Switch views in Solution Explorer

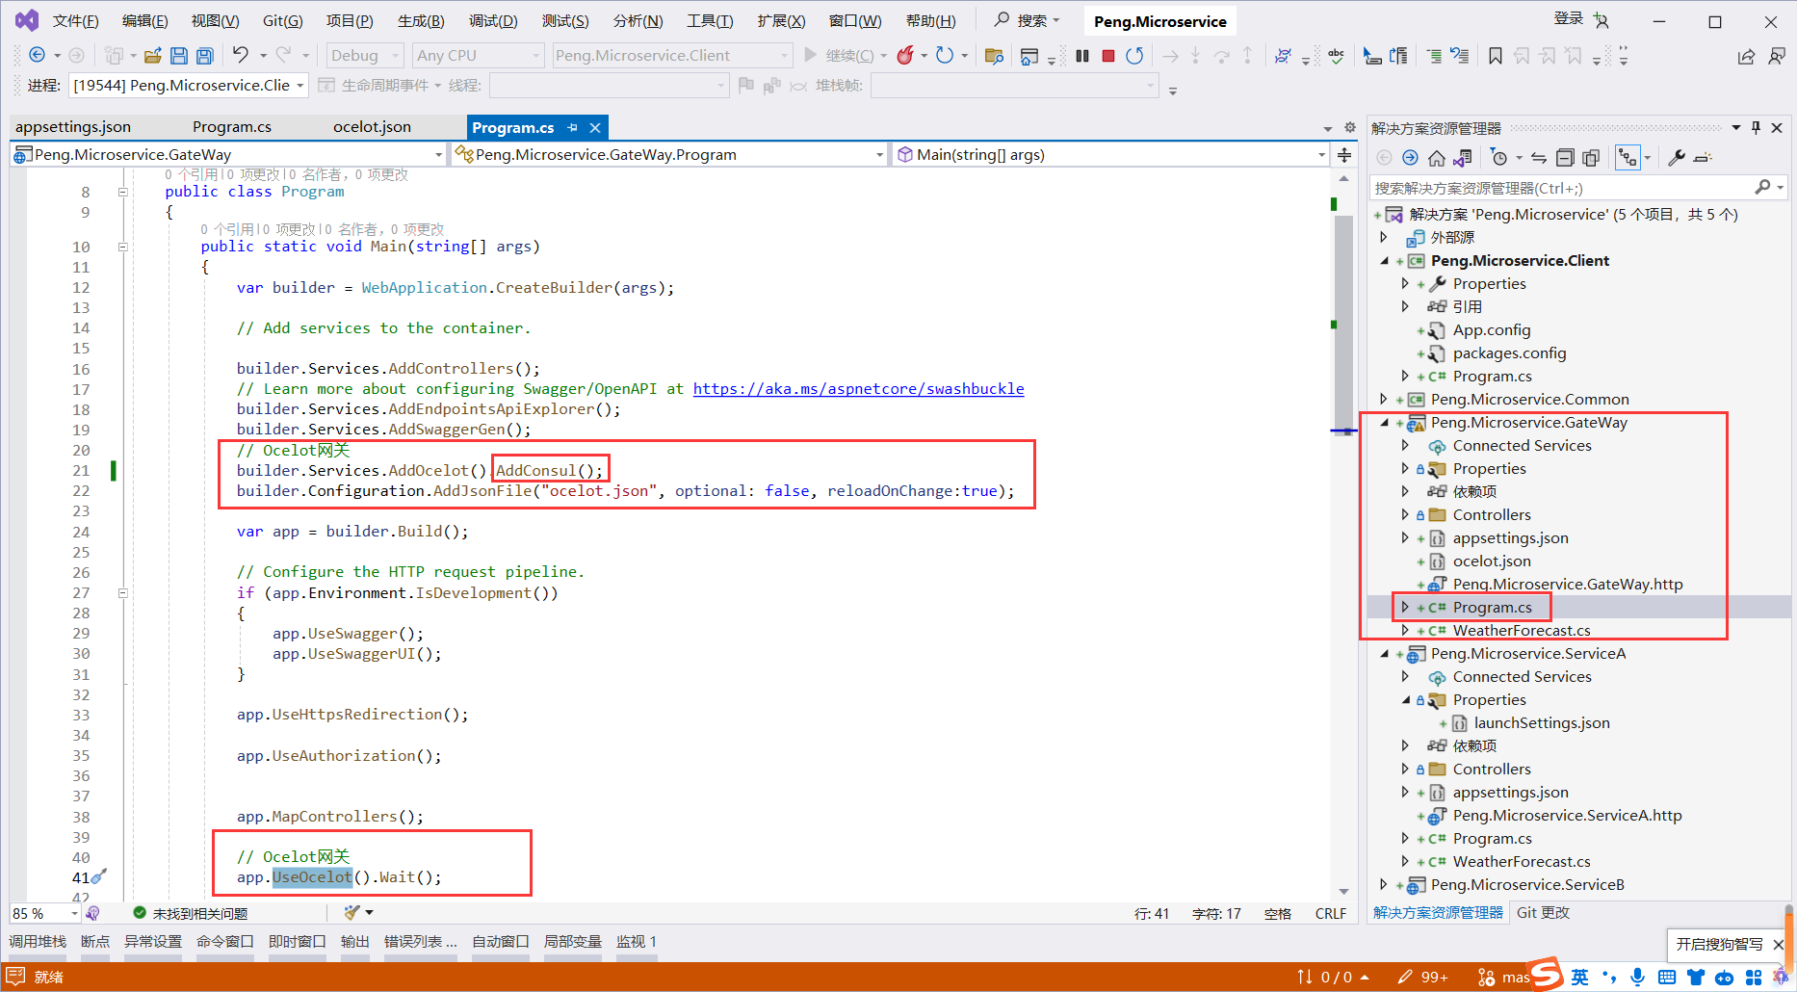pyautogui.click(x=1463, y=157)
